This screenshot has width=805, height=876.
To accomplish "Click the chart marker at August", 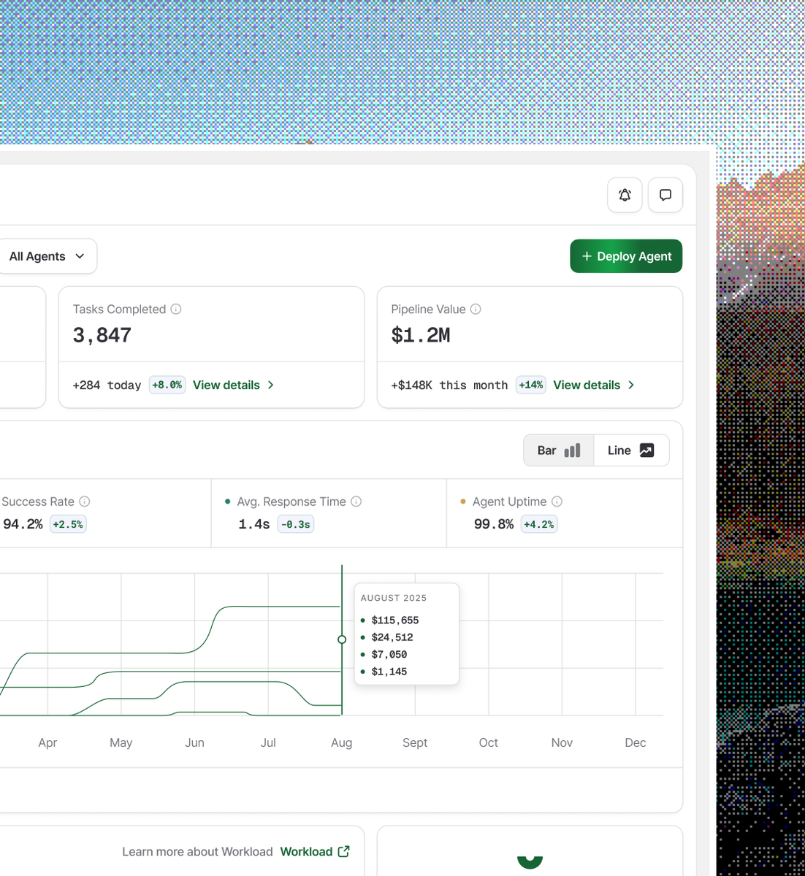I will (x=342, y=639).
